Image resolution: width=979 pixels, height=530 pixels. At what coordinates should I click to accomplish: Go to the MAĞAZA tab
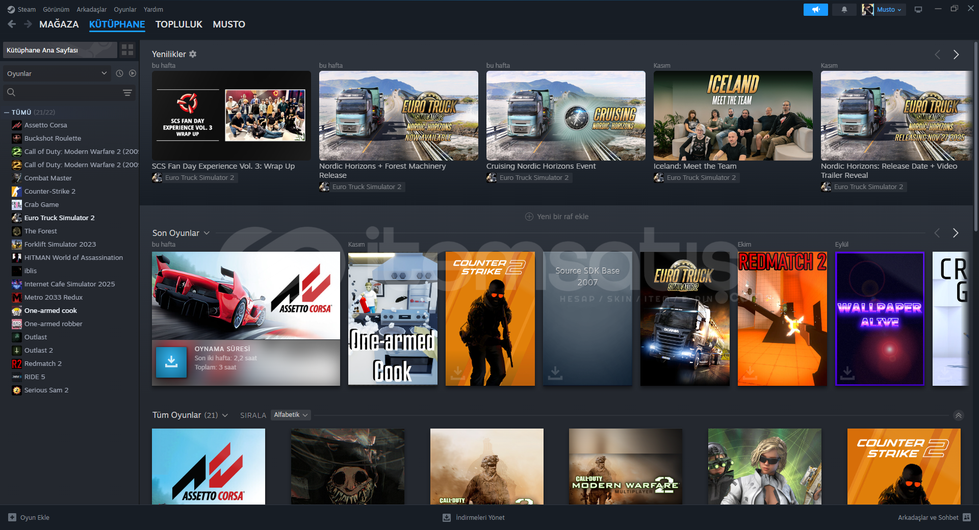click(x=59, y=24)
